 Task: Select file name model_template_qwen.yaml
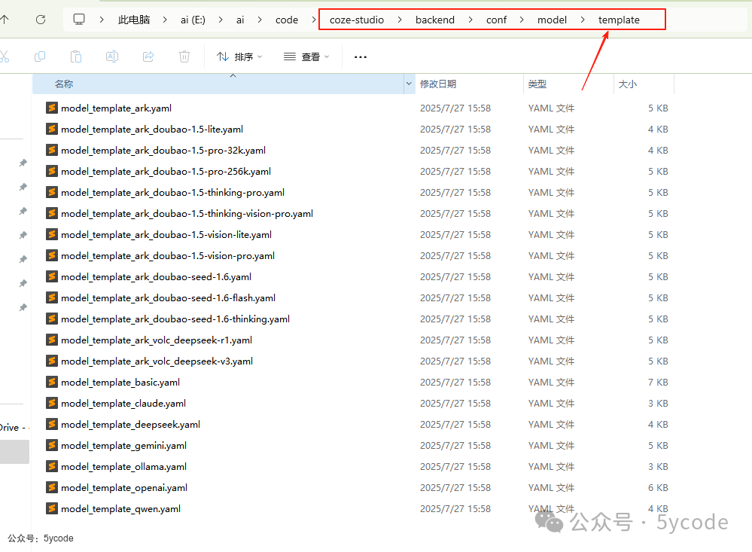point(121,509)
